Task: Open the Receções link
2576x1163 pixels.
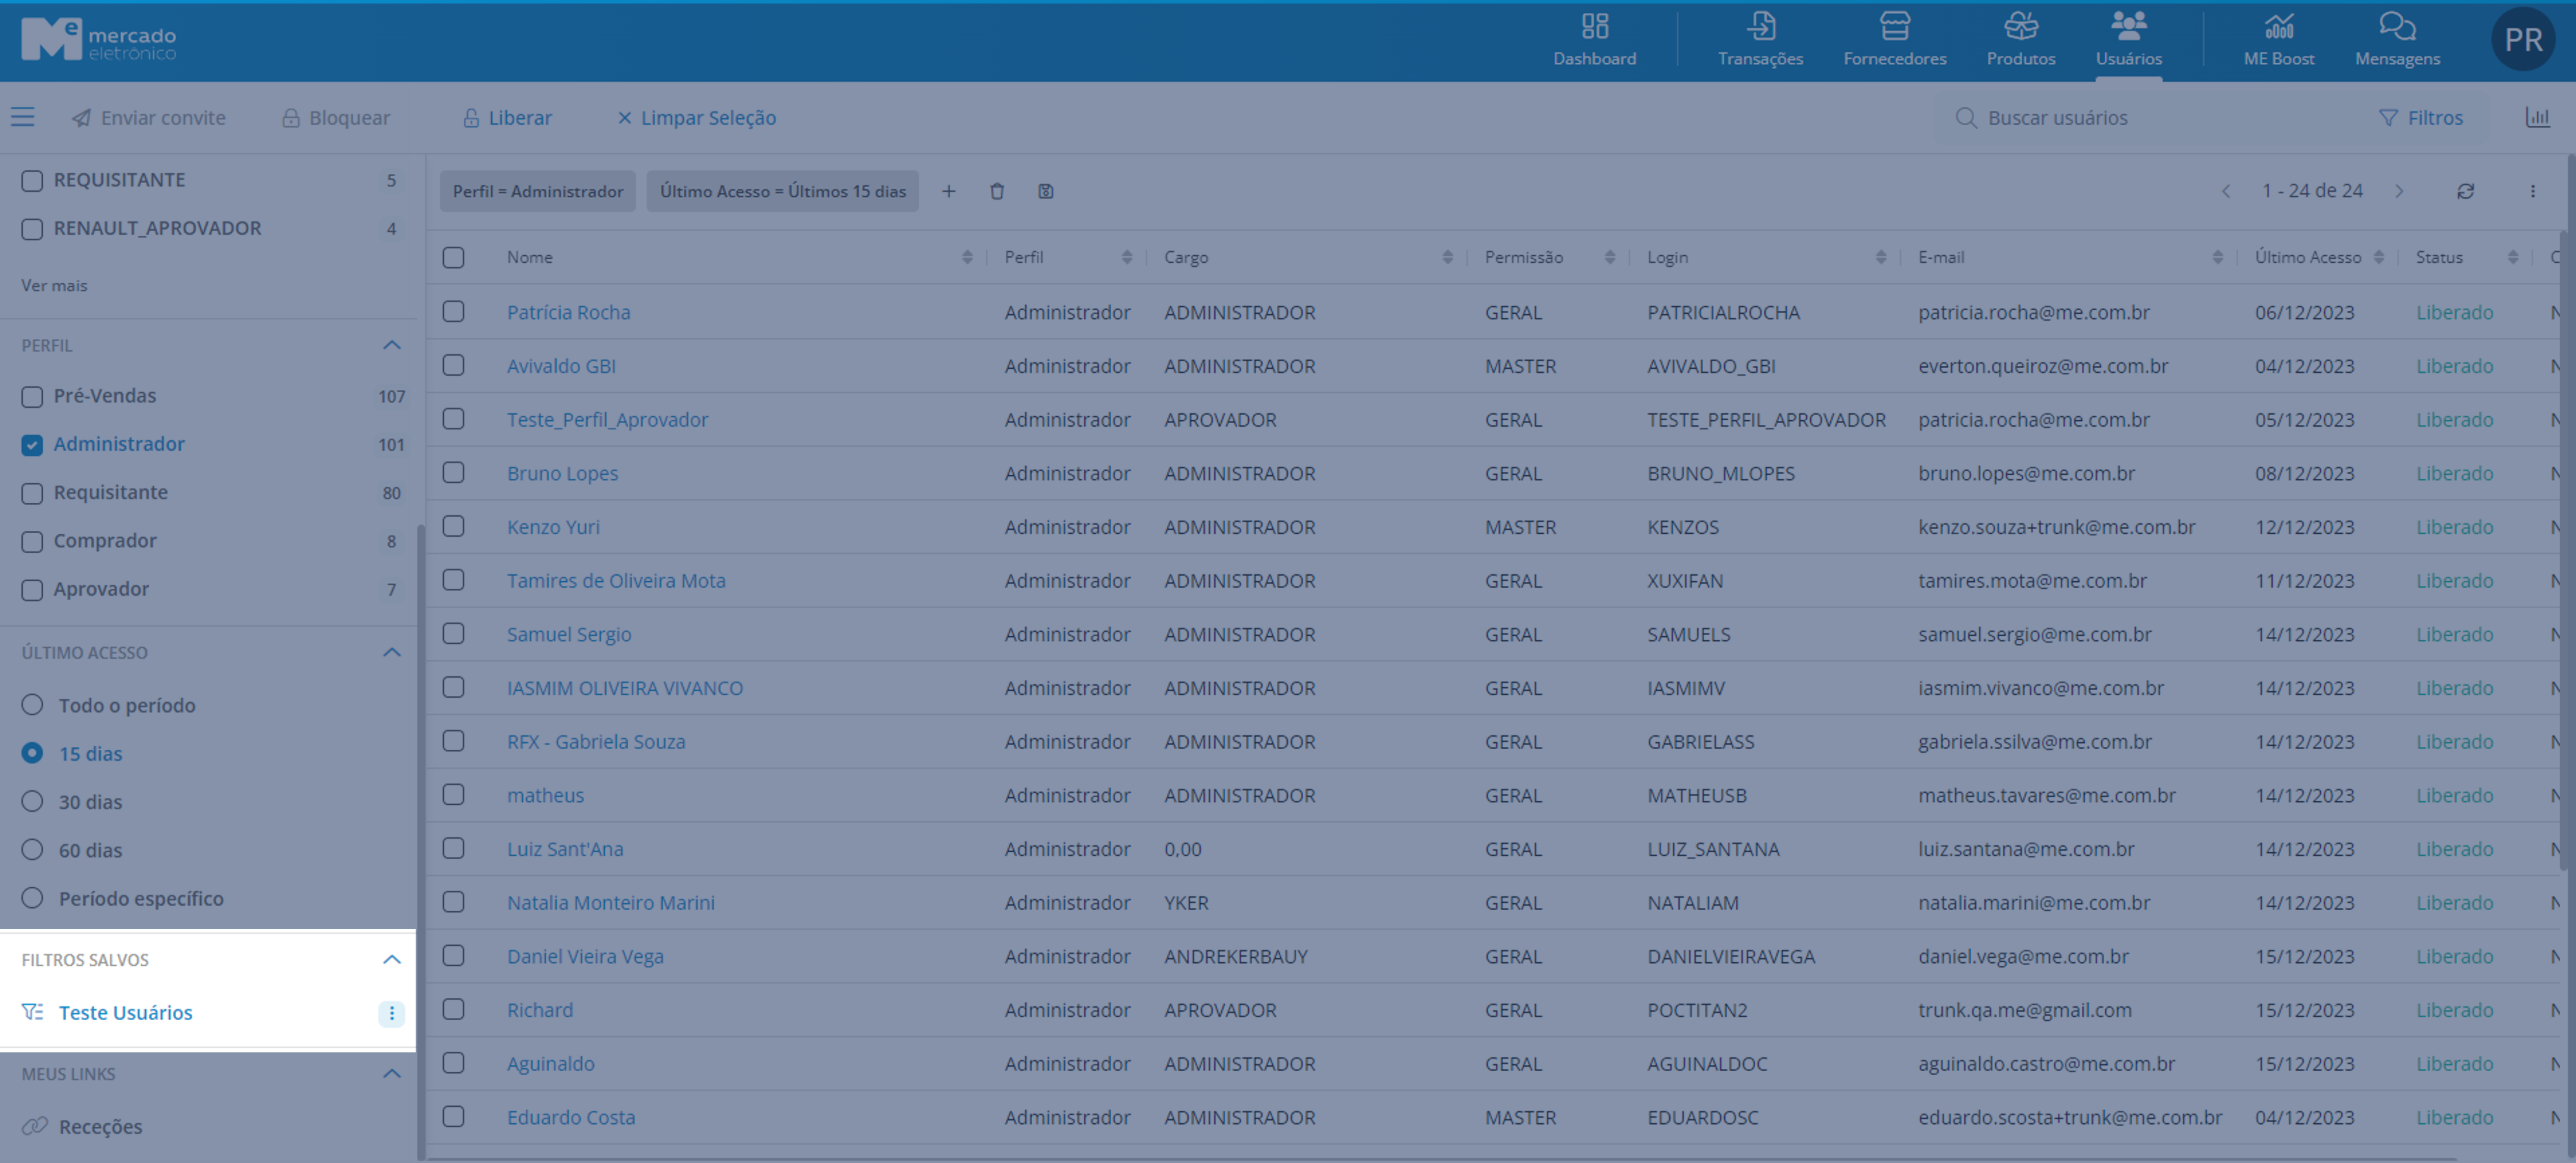Action: (x=100, y=1127)
